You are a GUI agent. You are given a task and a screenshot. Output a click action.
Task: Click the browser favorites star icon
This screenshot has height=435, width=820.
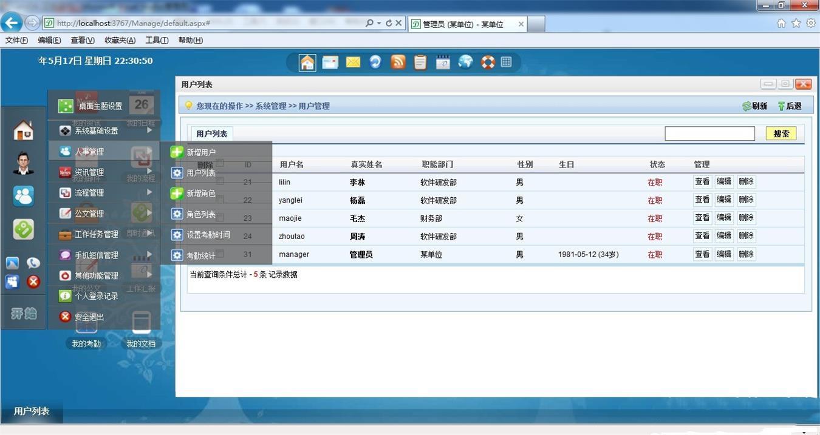point(796,23)
